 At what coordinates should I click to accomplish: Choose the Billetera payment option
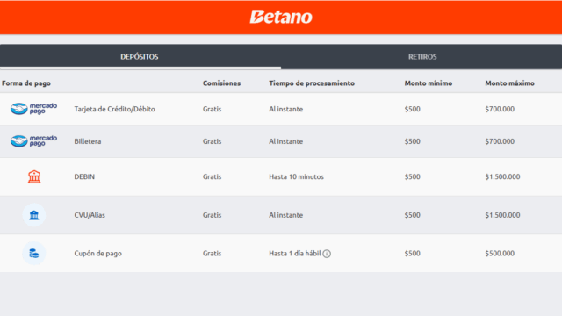[88, 141]
